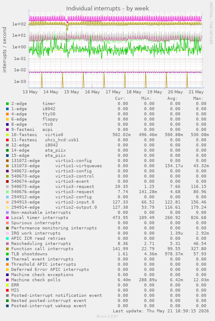The height and width of the screenshot is (321, 215).
Task: Click the Rescheduling interrupts pink swatch
Action: click(x=7, y=244)
